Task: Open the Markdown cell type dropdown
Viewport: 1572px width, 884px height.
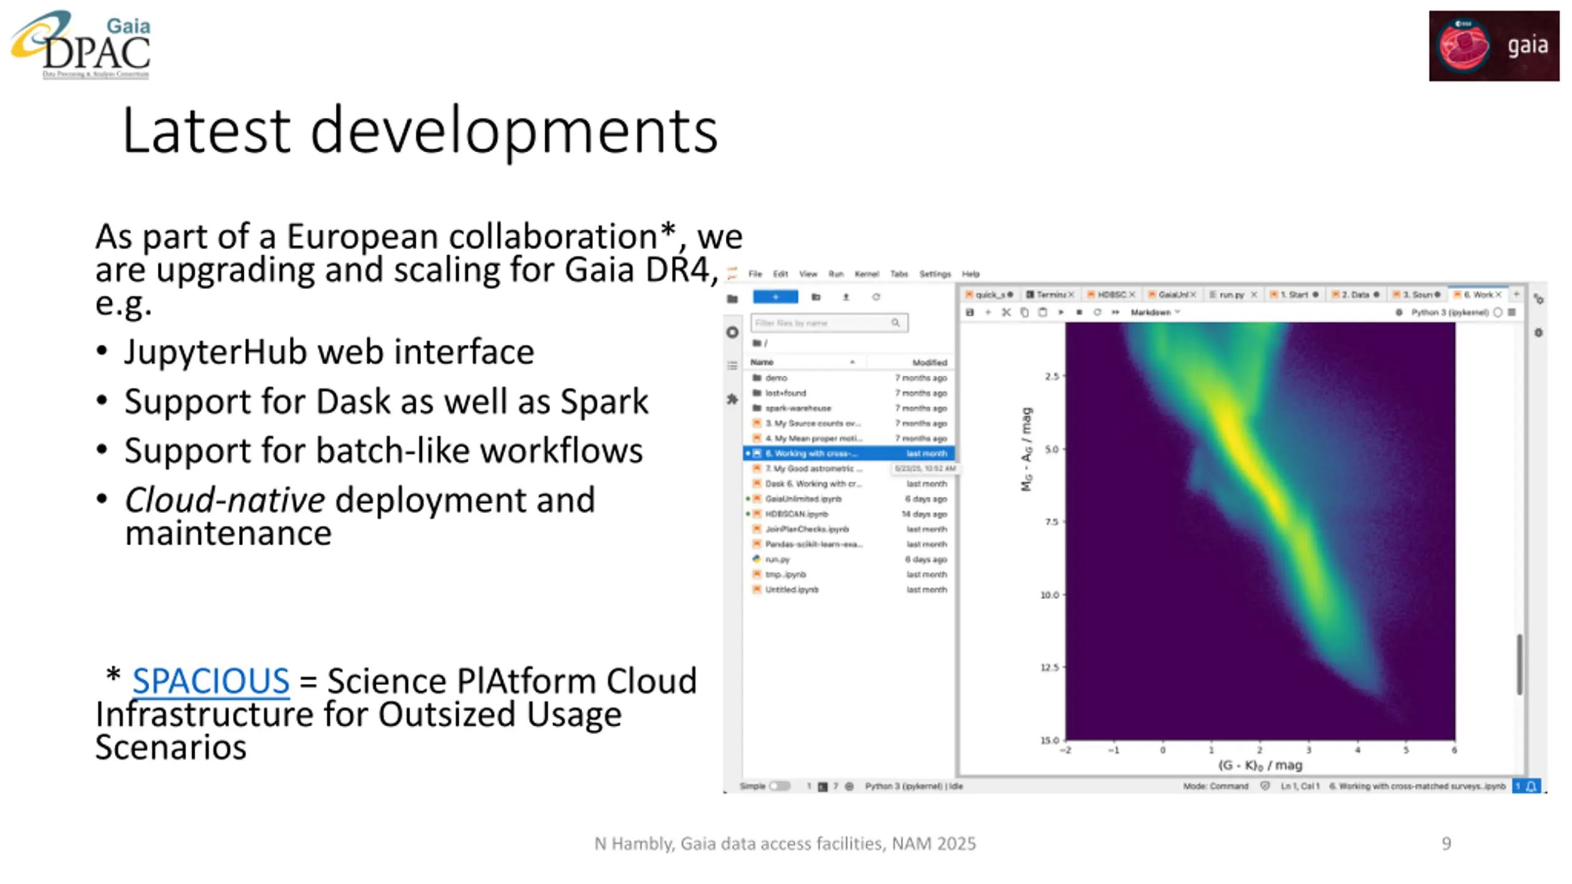Action: [x=1155, y=312]
